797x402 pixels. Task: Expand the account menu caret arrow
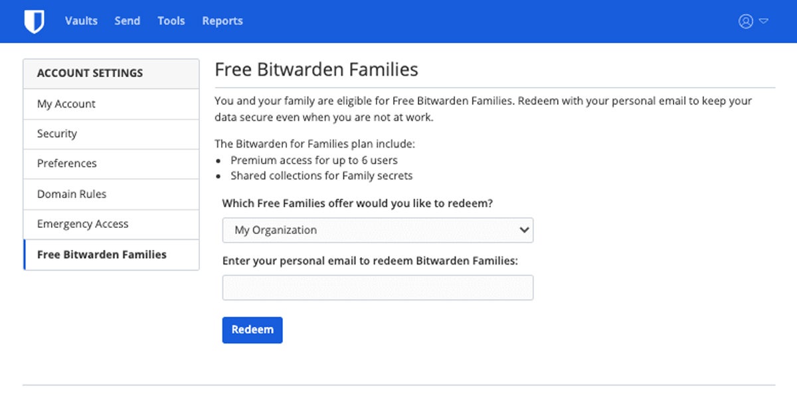764,21
